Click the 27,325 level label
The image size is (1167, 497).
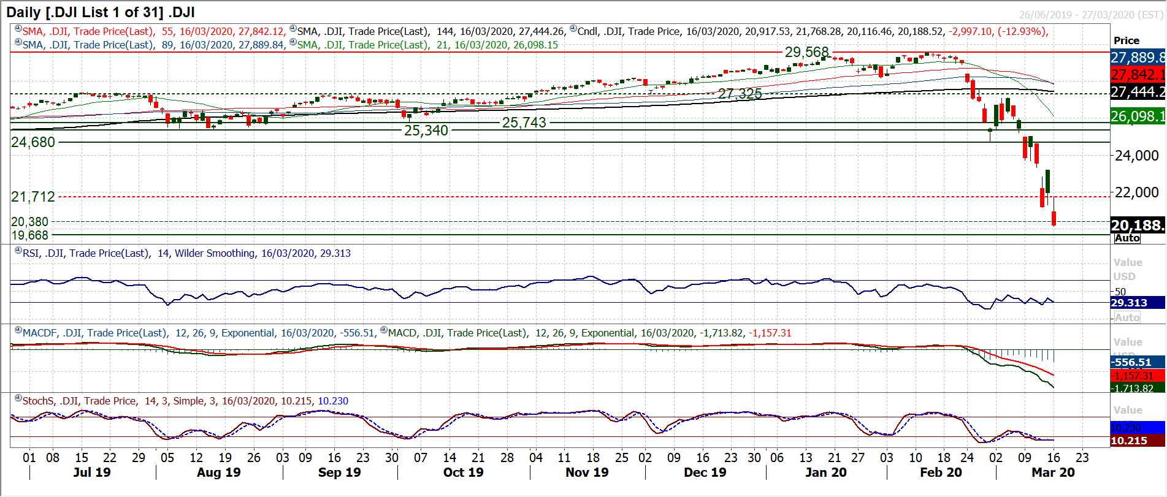pos(740,94)
